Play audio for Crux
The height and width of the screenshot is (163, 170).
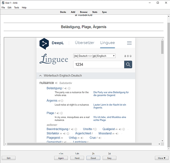click(x=100, y=138)
